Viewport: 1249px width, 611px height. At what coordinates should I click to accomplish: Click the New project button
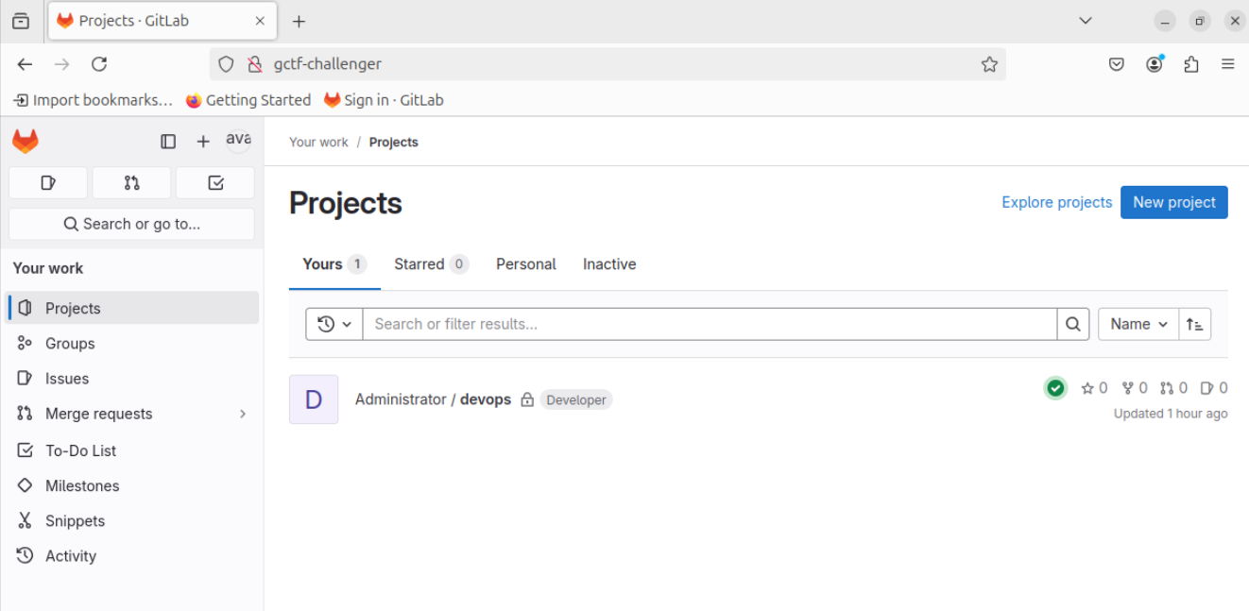click(1174, 202)
